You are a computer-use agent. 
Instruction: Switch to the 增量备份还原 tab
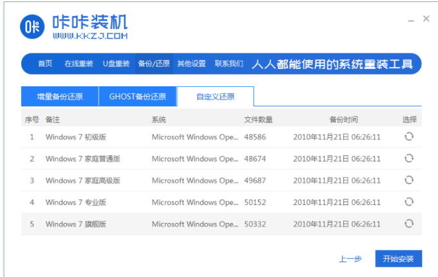[60, 97]
